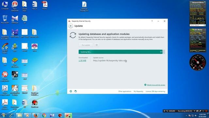
Task: Close the Kaspersky Internet Security window
Action: tap(165, 21)
